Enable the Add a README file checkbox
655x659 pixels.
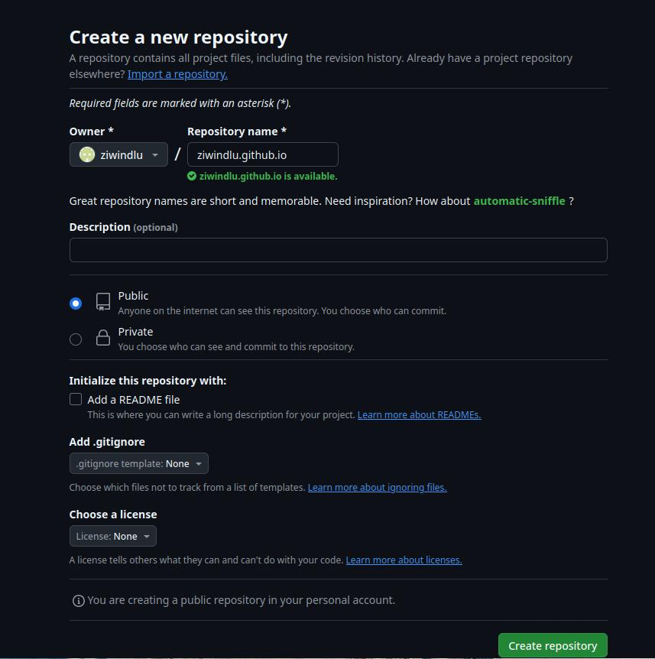pos(76,399)
